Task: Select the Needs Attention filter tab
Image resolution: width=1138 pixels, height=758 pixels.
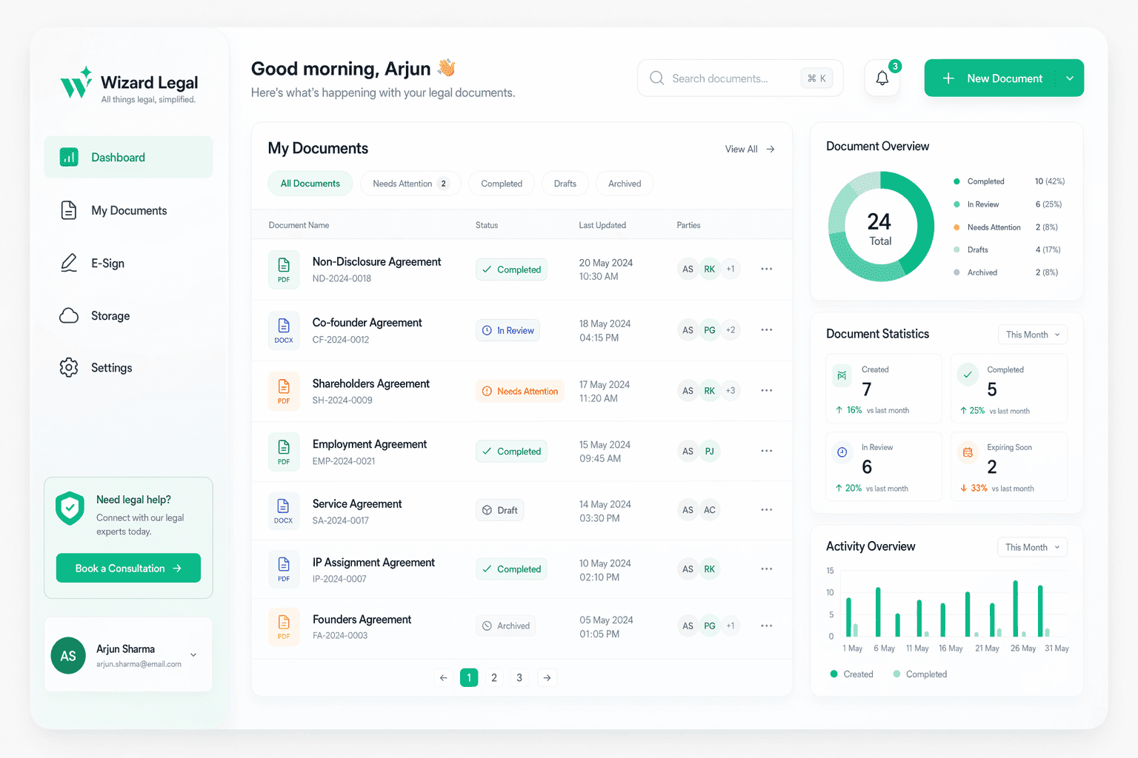Action: coord(410,184)
